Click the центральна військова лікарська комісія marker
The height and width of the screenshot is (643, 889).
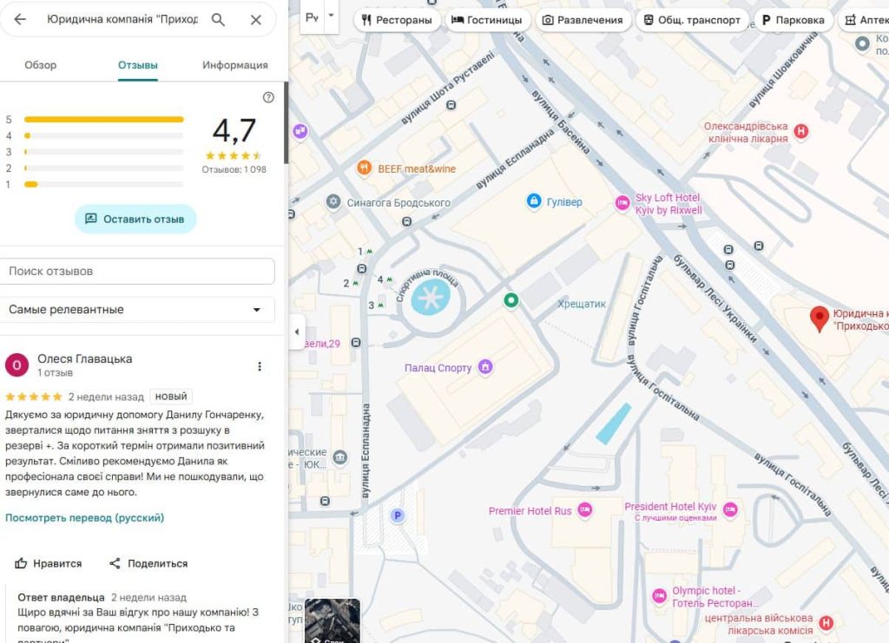tap(826, 623)
